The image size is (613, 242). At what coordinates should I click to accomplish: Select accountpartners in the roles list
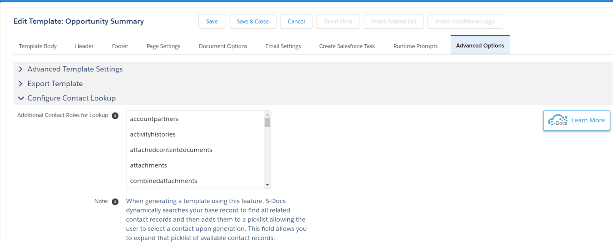coord(154,119)
